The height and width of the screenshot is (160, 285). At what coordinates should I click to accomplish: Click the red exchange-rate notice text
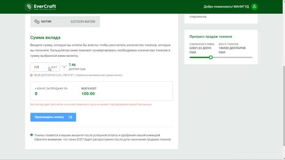91,104
